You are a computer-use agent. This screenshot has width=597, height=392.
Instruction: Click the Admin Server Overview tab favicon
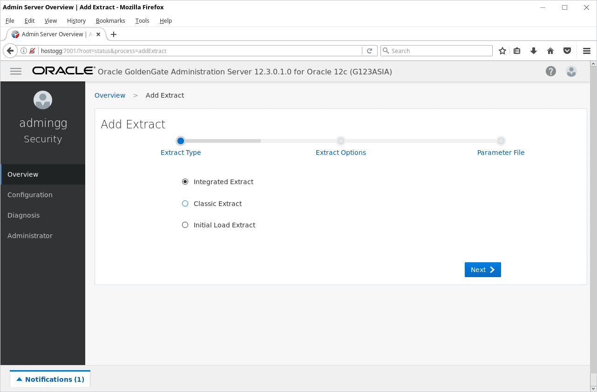point(15,34)
